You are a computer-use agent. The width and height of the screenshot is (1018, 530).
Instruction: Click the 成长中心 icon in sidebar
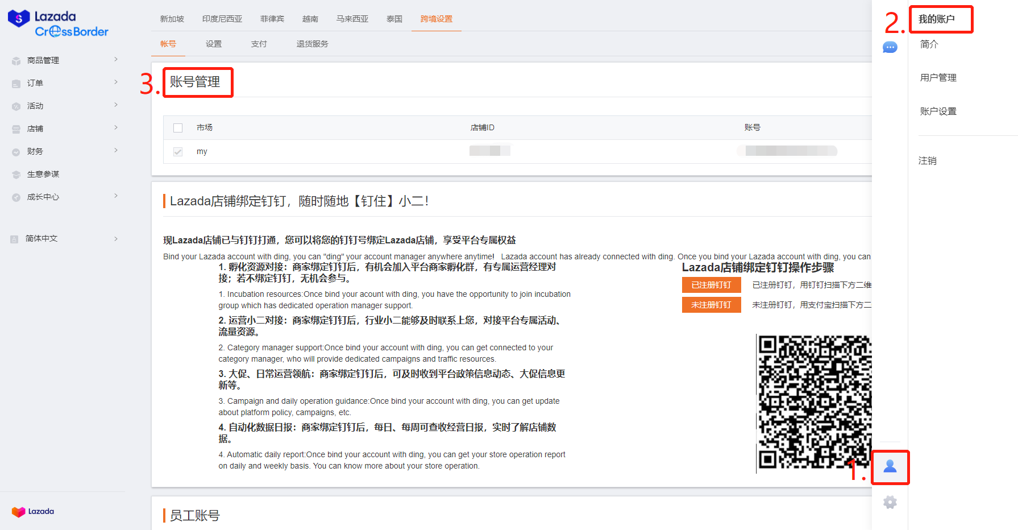[x=16, y=197]
